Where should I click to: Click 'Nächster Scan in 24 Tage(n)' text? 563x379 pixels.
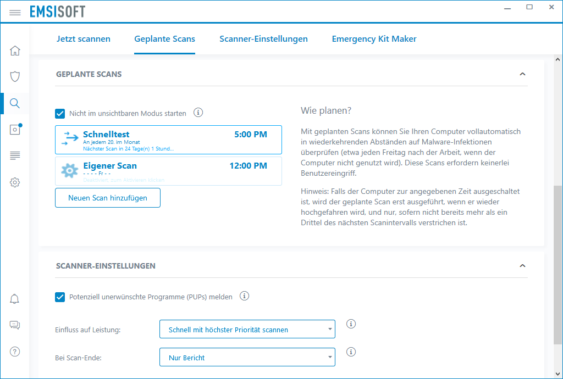pyautogui.click(x=129, y=148)
